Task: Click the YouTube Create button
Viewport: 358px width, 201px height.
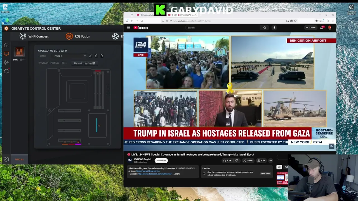Action: [x=310, y=28]
